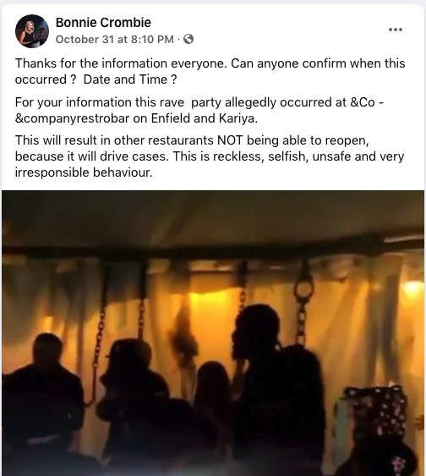This screenshot has height=476, width=426.
Task: Click the capitalized word 'NOT' in the post
Action: tap(230, 140)
